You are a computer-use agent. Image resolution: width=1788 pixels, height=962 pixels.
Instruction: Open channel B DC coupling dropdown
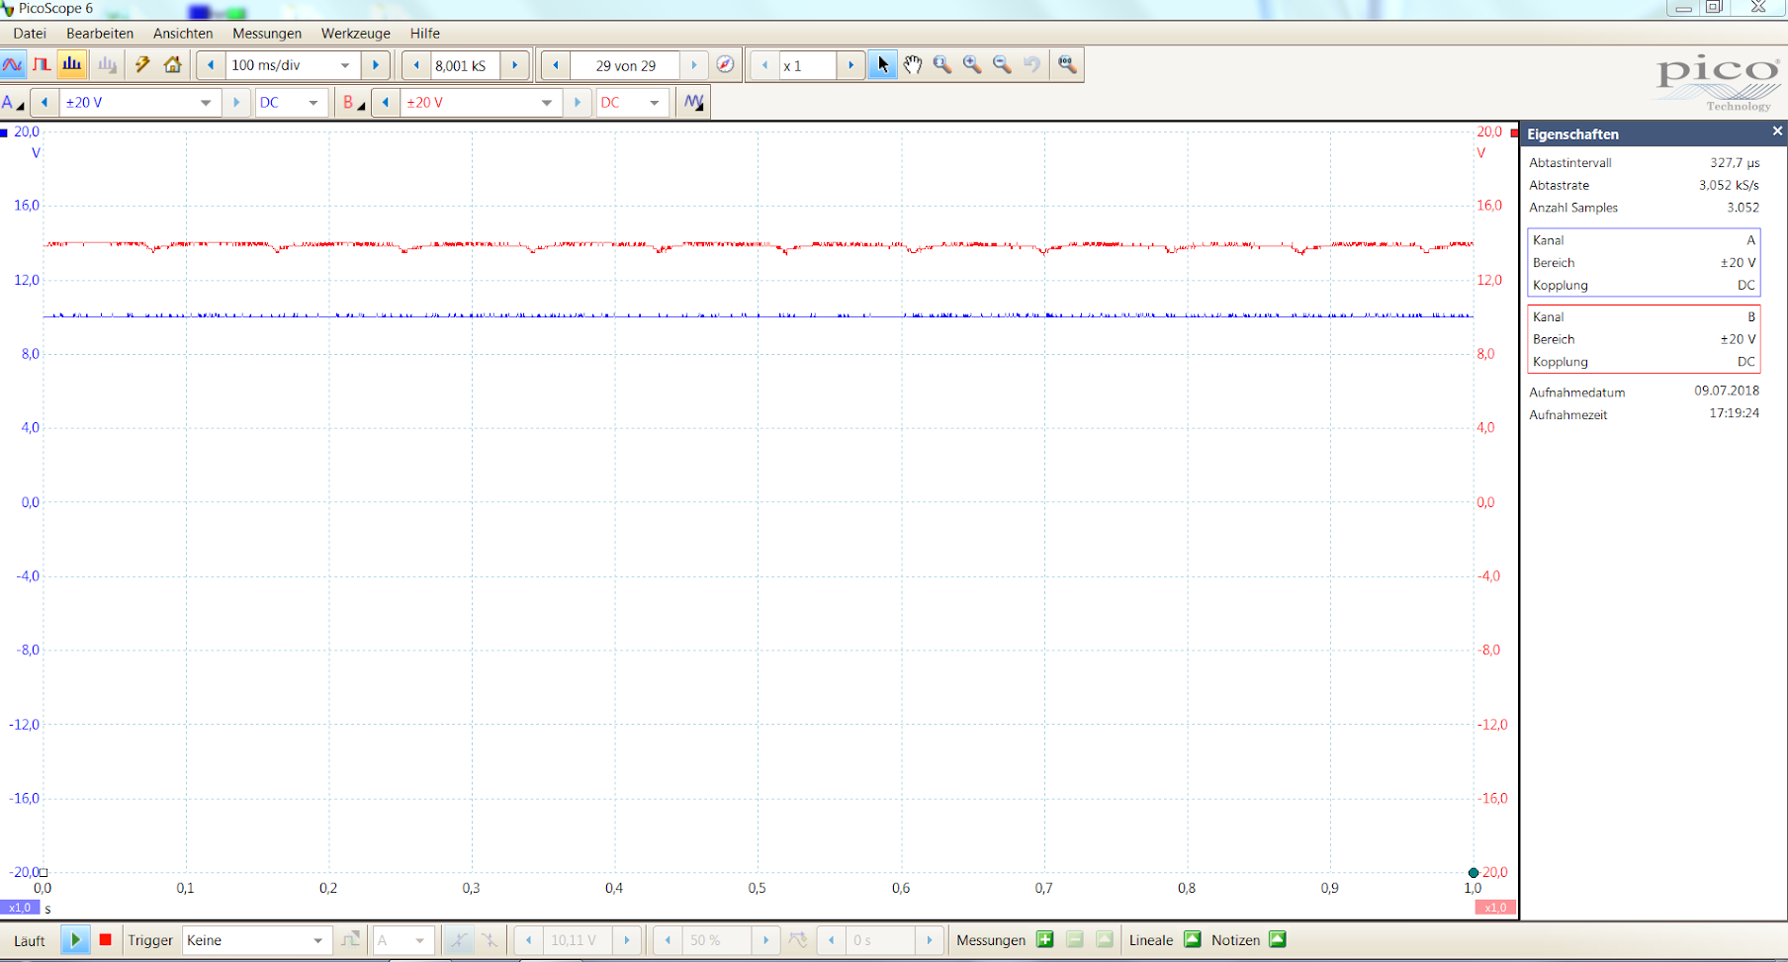point(633,103)
